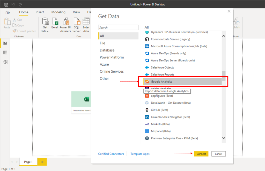Switch to Report view in sidebar

[x=5, y=43]
